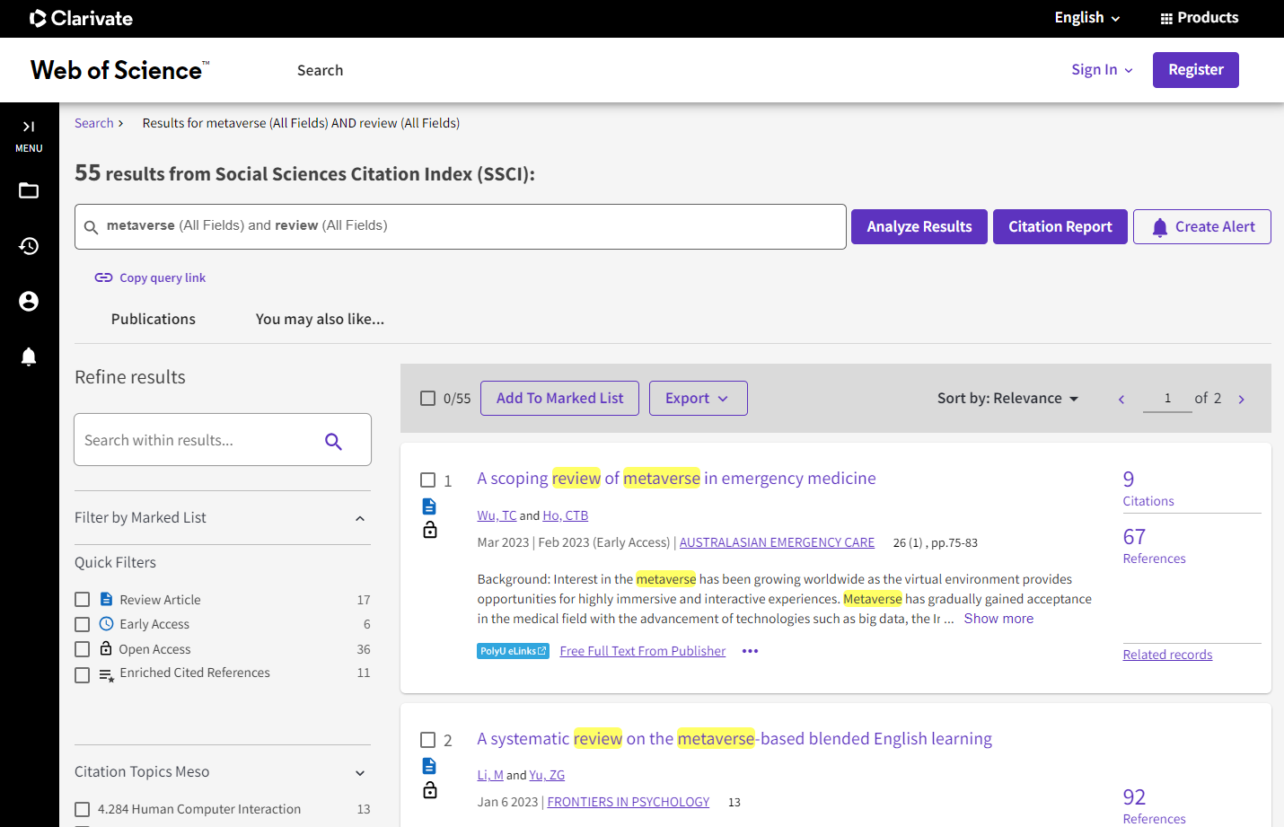Viewport: 1284px width, 827px height.
Task: Click the Register button
Action: click(x=1196, y=70)
